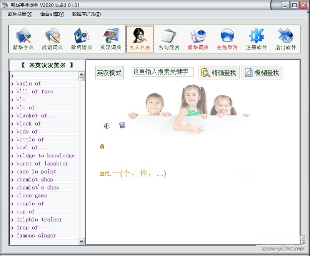Open the 名人名言 famous quotes section

tap(140, 39)
